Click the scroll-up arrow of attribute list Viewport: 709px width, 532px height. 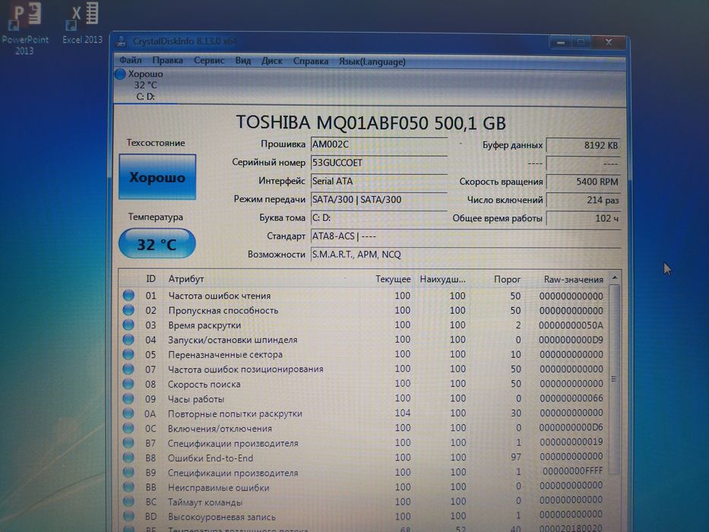click(x=614, y=277)
